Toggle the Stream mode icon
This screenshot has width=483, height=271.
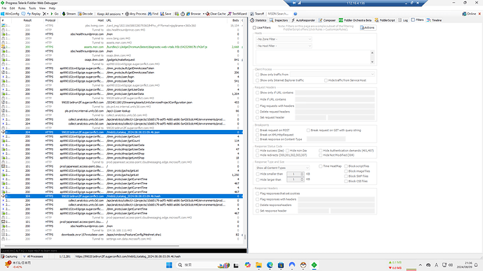coord(64,14)
